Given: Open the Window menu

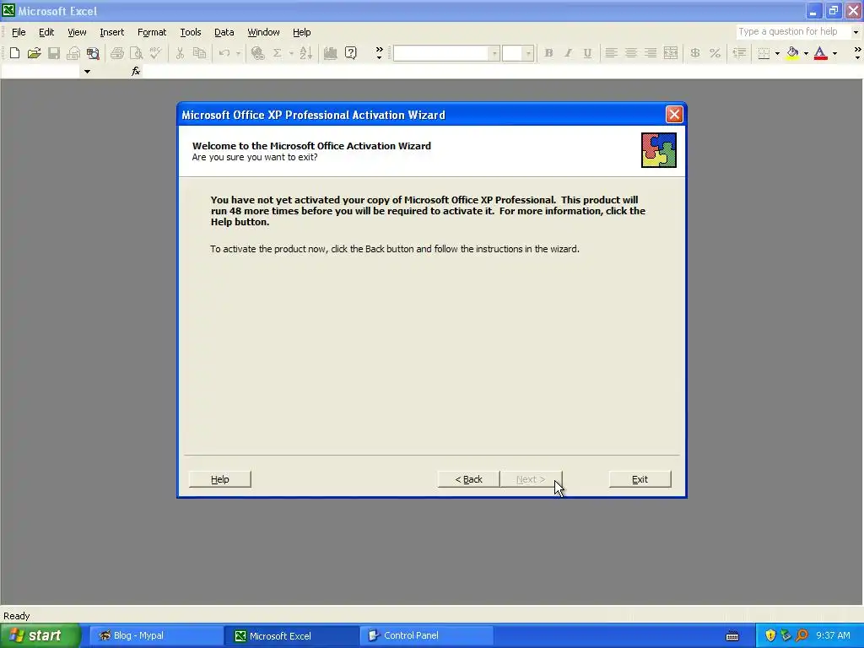Looking at the screenshot, I should pos(263,32).
